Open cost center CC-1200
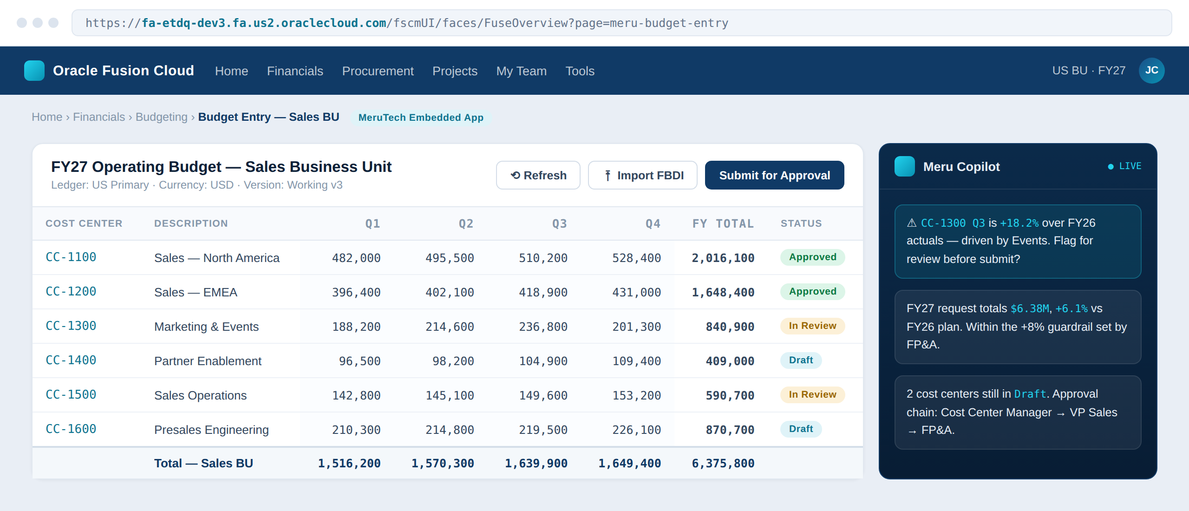 coord(71,292)
